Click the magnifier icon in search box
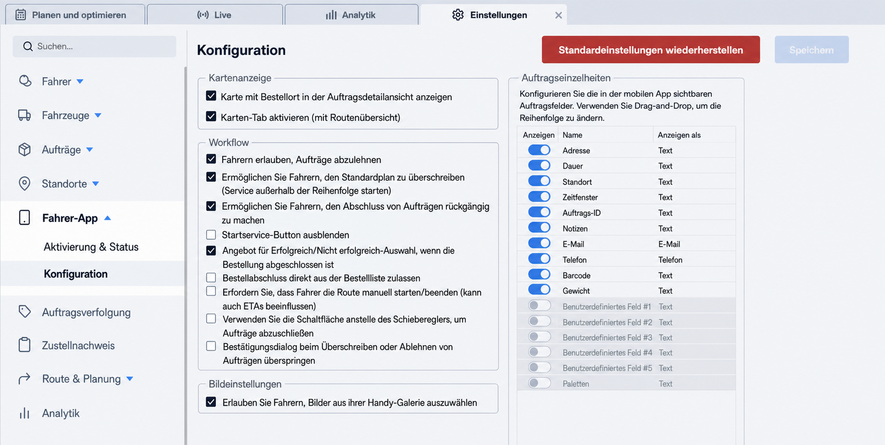 pos(28,46)
